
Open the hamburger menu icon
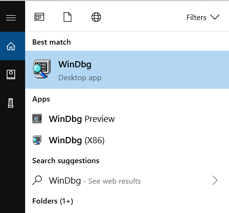click(x=11, y=18)
